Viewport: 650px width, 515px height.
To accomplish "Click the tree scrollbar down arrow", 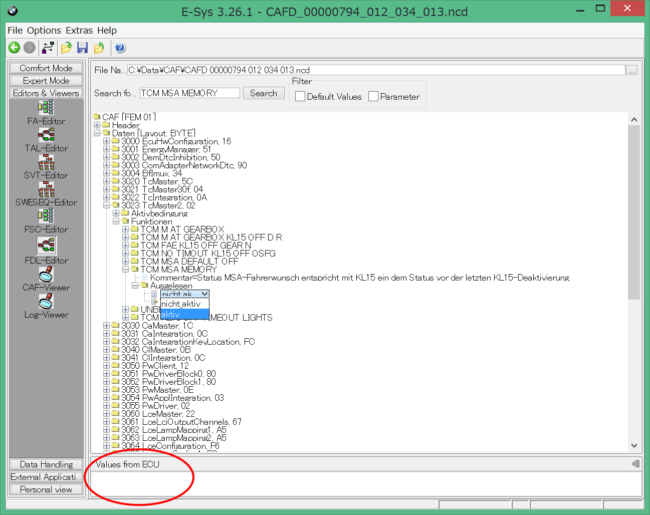I will (x=634, y=445).
